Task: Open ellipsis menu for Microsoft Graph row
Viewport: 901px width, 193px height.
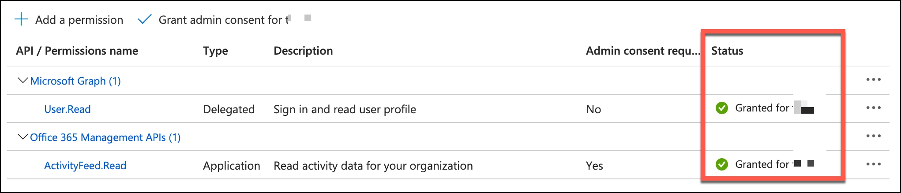Action: [873, 80]
